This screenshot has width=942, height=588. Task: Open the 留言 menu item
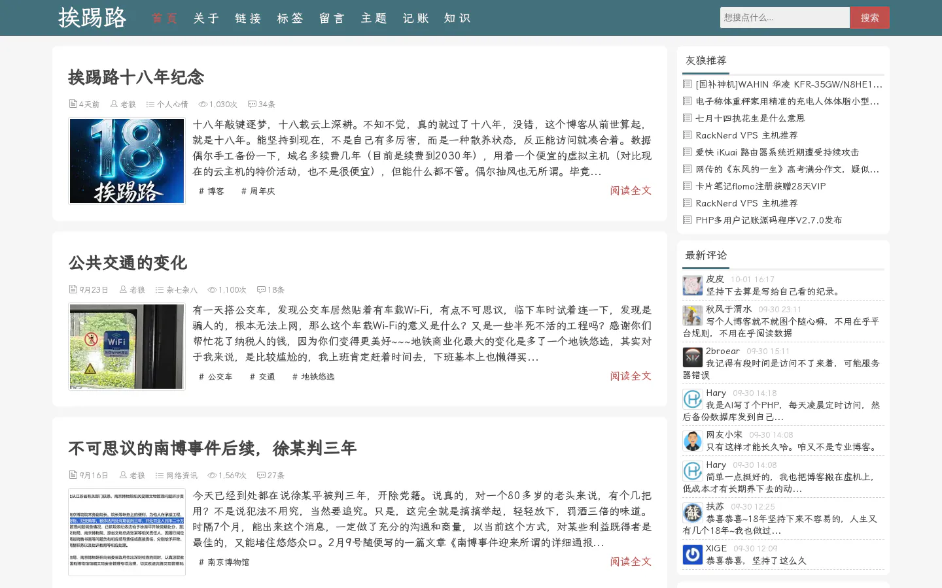[x=332, y=18]
